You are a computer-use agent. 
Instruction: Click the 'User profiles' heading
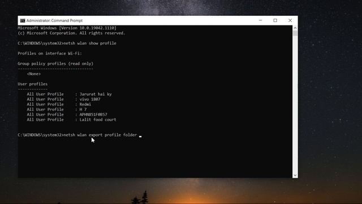pyautogui.click(x=33, y=84)
